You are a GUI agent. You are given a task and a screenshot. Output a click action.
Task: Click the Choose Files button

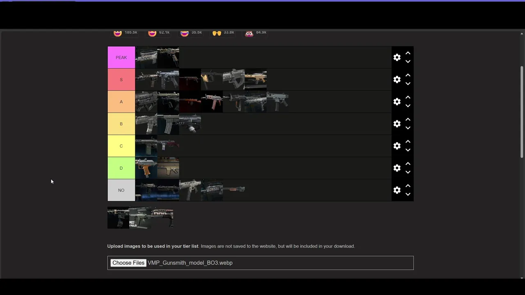pos(128,263)
